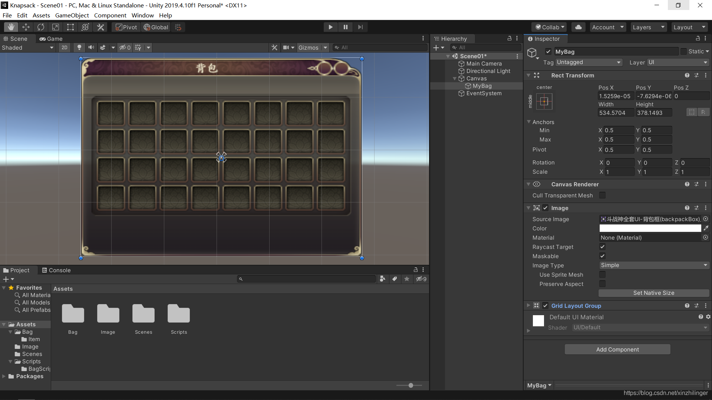Step one frame forward
The height and width of the screenshot is (400, 712).
point(360,27)
